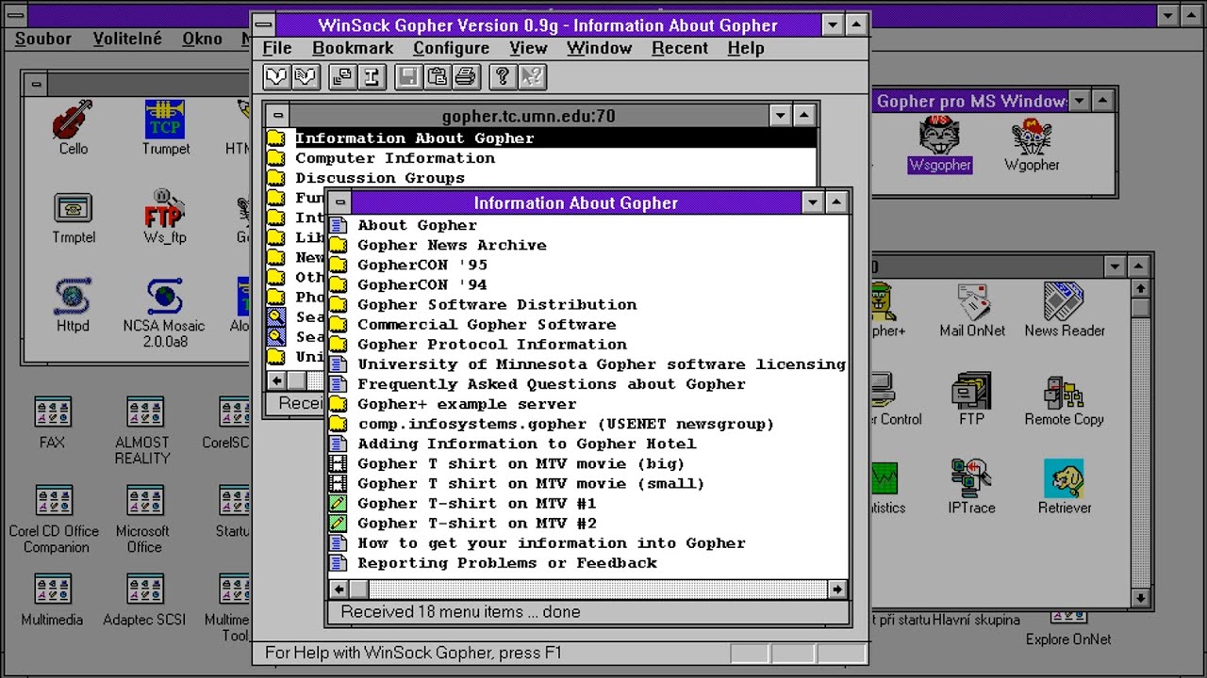Image resolution: width=1207 pixels, height=678 pixels.
Task: Select Gopher Protocol Information entry
Action: 491,344
